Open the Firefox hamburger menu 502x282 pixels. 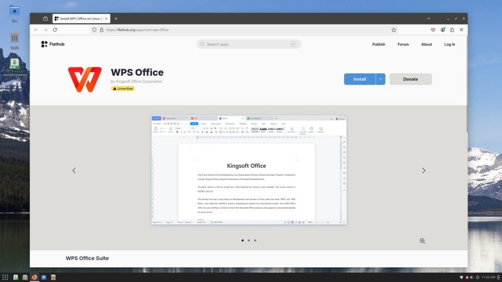pos(461,30)
